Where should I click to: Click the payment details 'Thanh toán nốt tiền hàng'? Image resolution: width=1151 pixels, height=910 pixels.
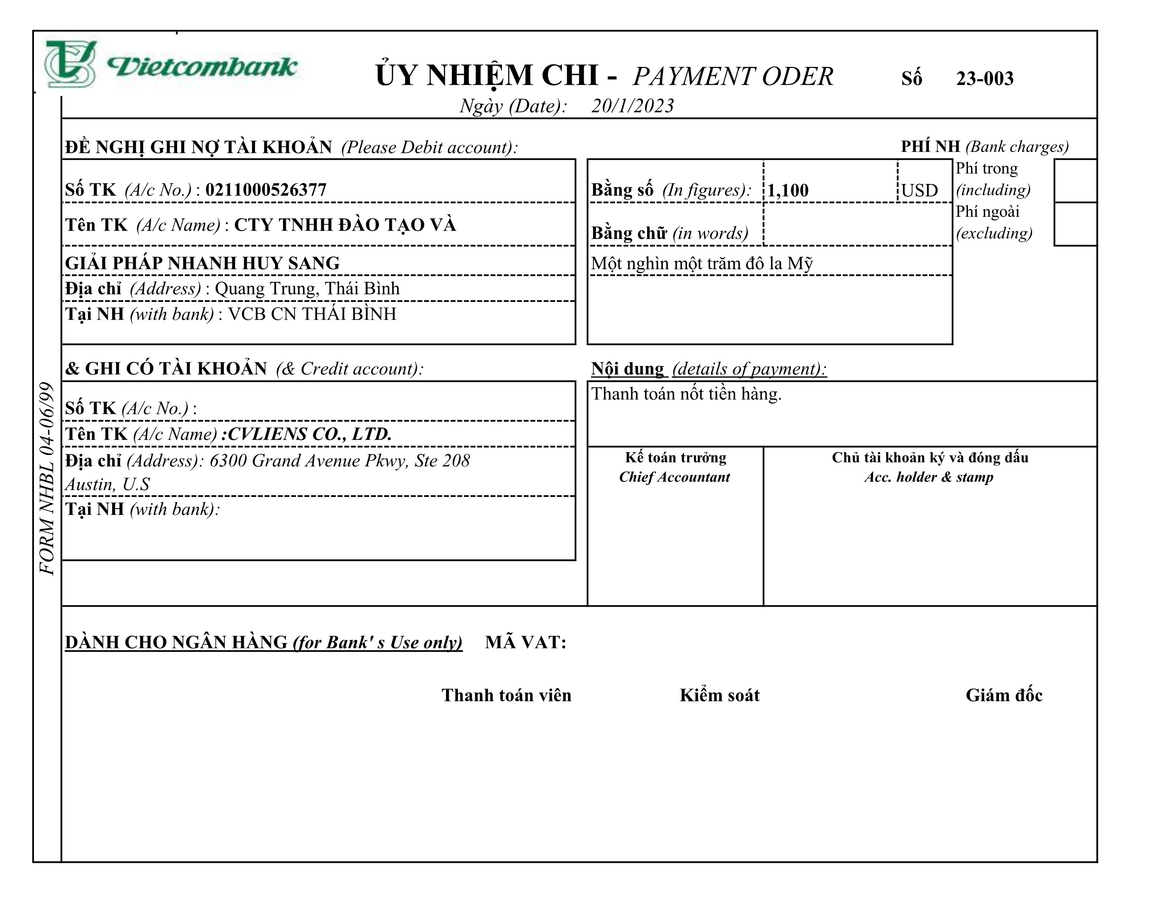[686, 394]
